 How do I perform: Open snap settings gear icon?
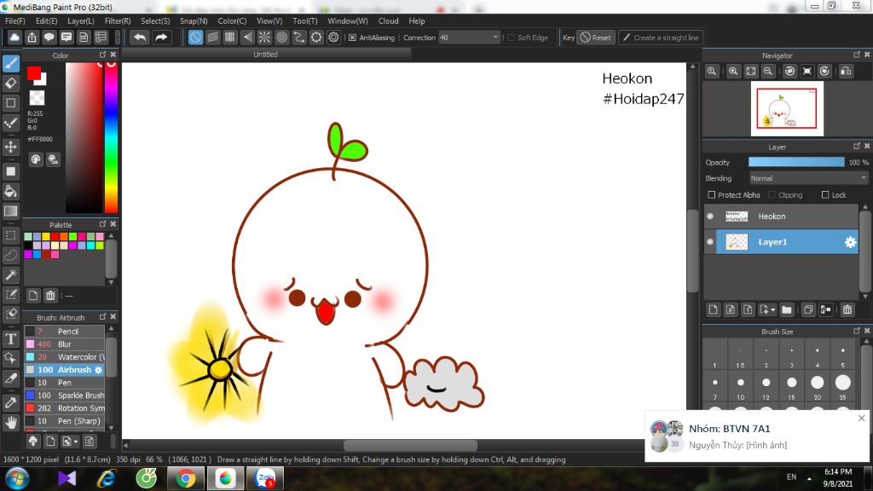333,38
